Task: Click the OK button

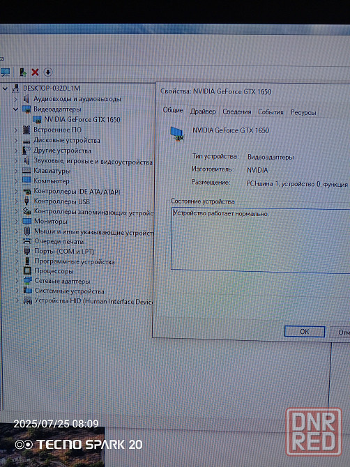Action: tap(305, 332)
